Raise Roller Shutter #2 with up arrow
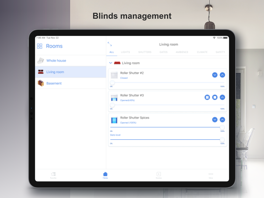The image size is (264, 198). (222, 75)
